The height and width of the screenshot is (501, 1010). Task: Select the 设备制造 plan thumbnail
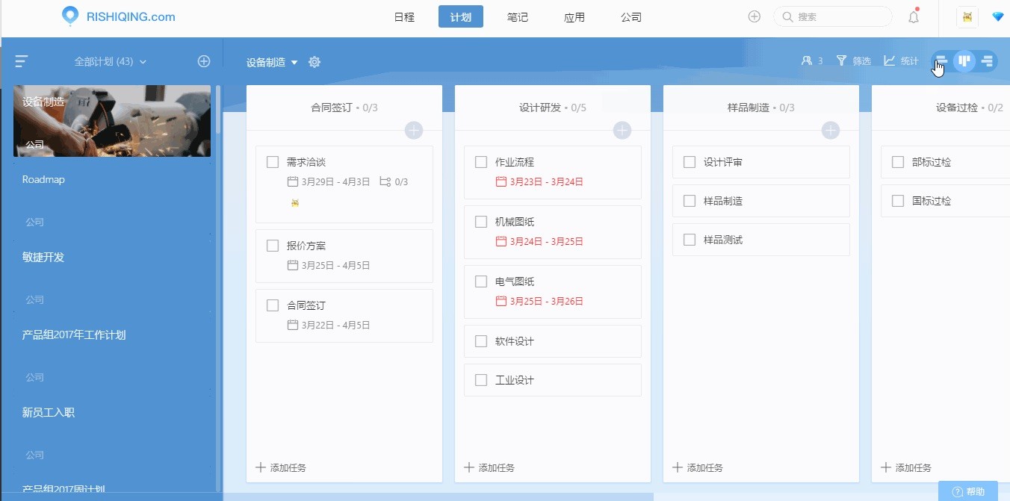pos(112,121)
